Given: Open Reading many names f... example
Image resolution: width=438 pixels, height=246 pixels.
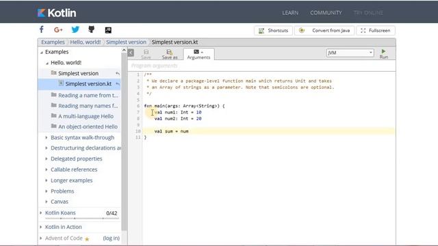Looking at the screenshot, I should [x=88, y=106].
